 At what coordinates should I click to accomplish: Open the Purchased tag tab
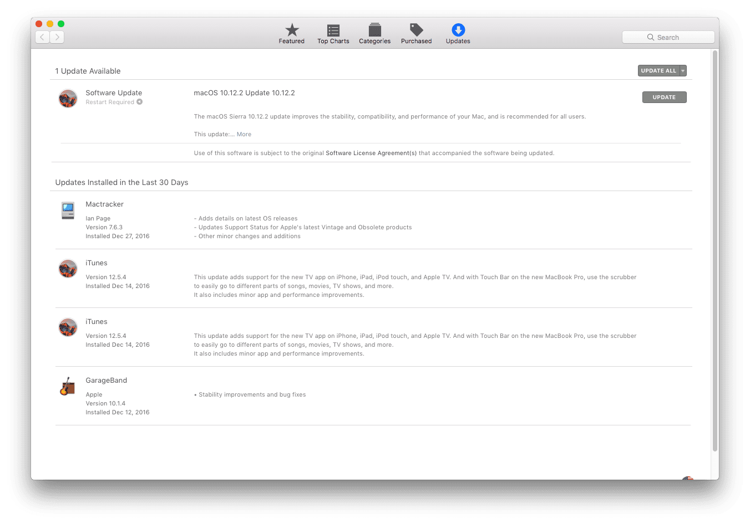417,34
